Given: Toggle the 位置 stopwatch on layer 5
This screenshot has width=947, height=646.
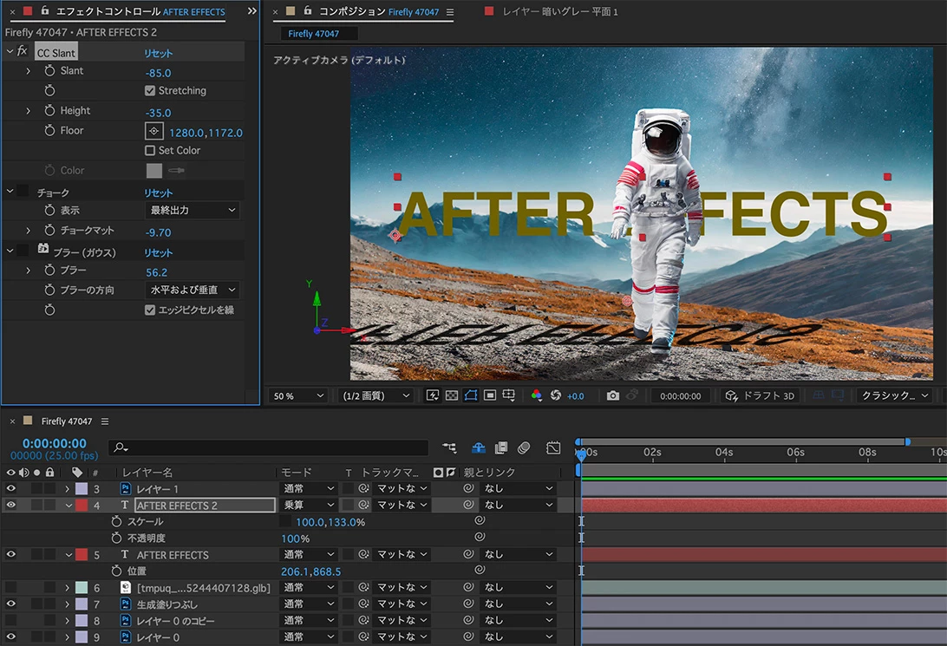Looking at the screenshot, I should pos(116,571).
